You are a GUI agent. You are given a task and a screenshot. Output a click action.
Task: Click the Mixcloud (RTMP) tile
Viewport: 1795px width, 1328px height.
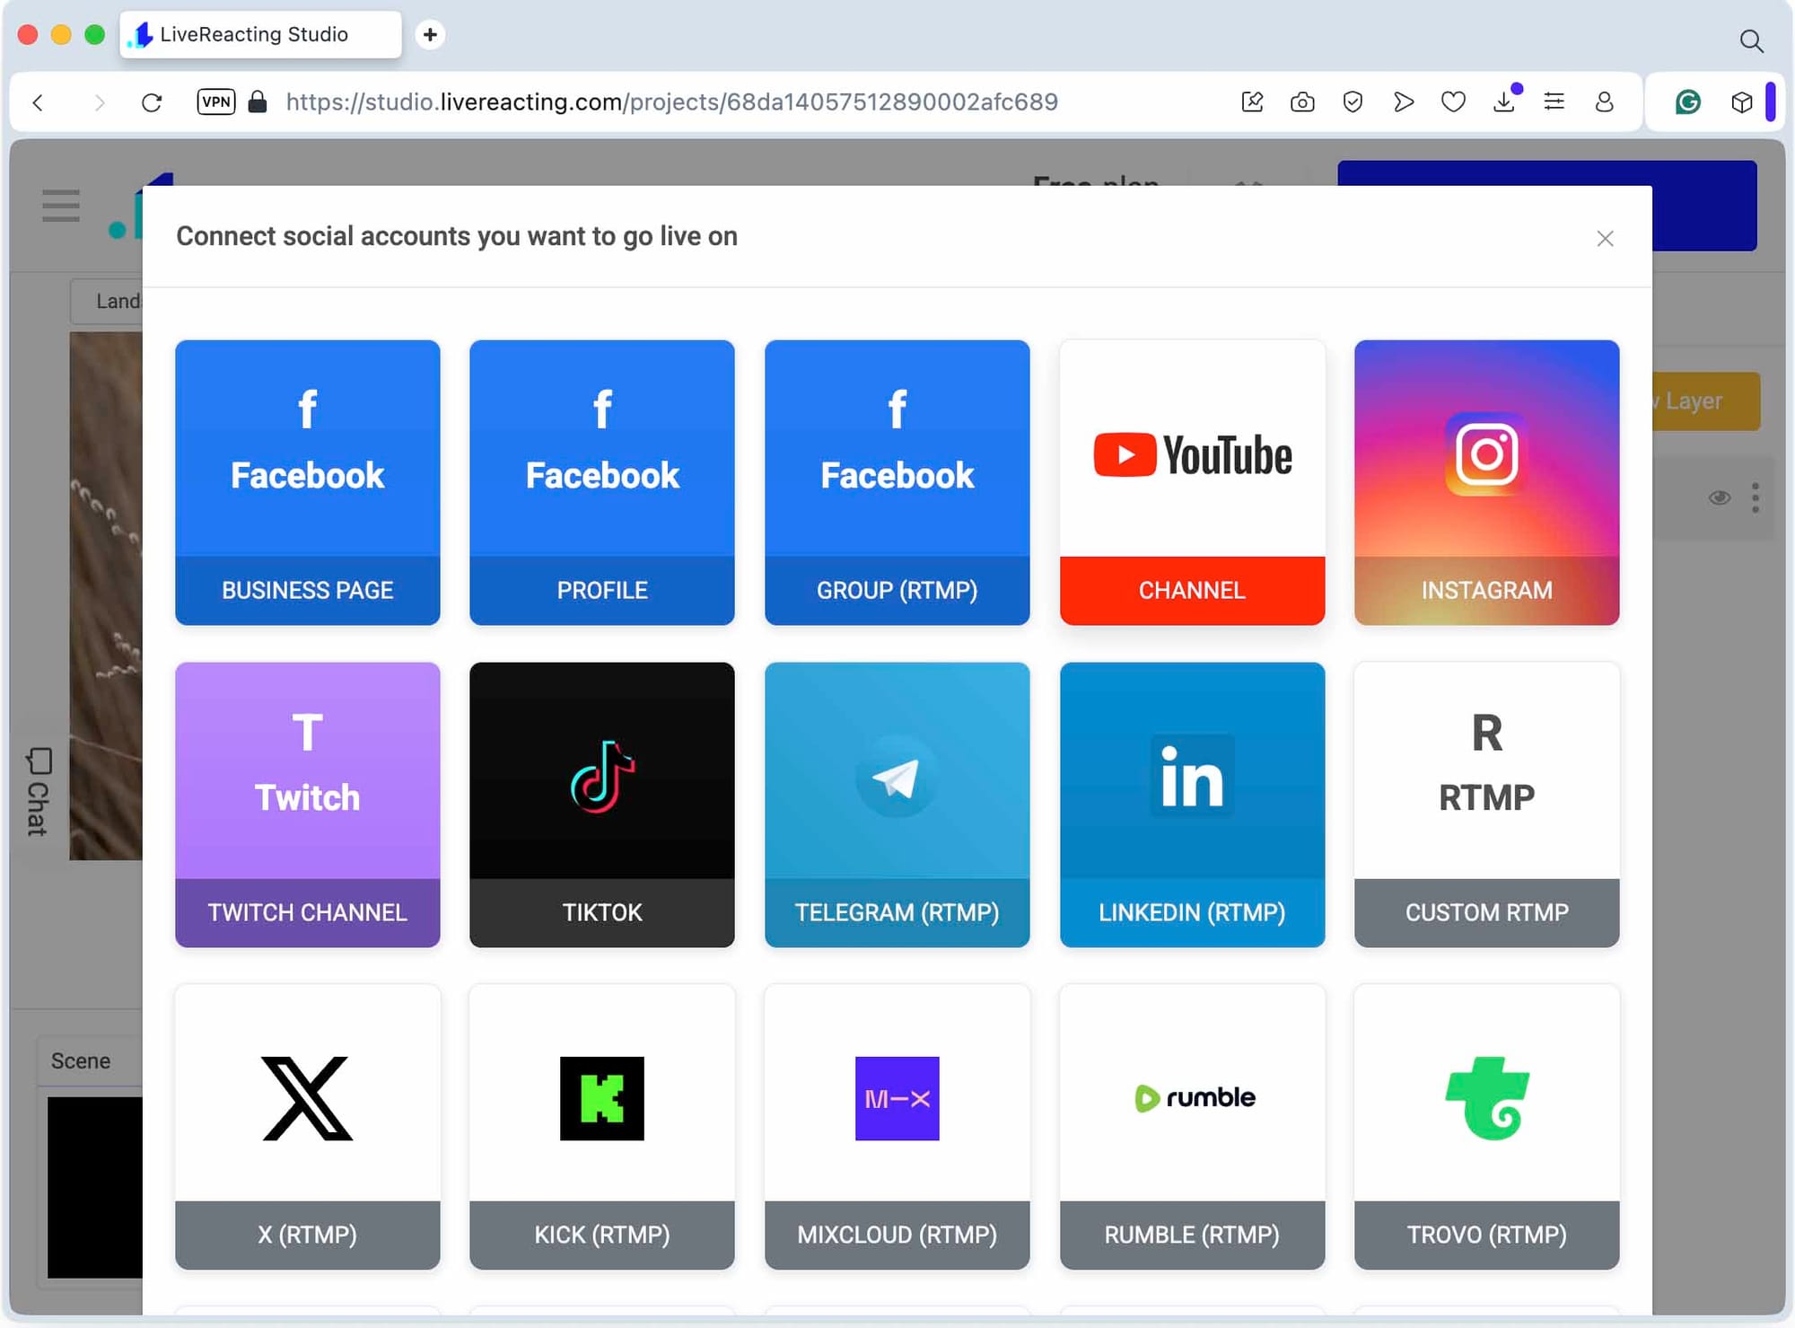click(897, 1126)
